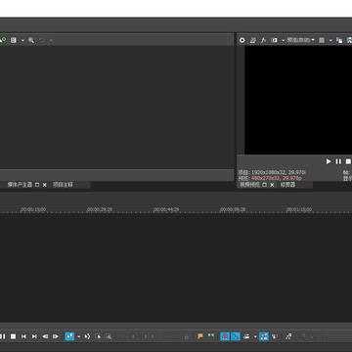Select the Normal Edit tool
352x352 pixels.
(x=69, y=336)
